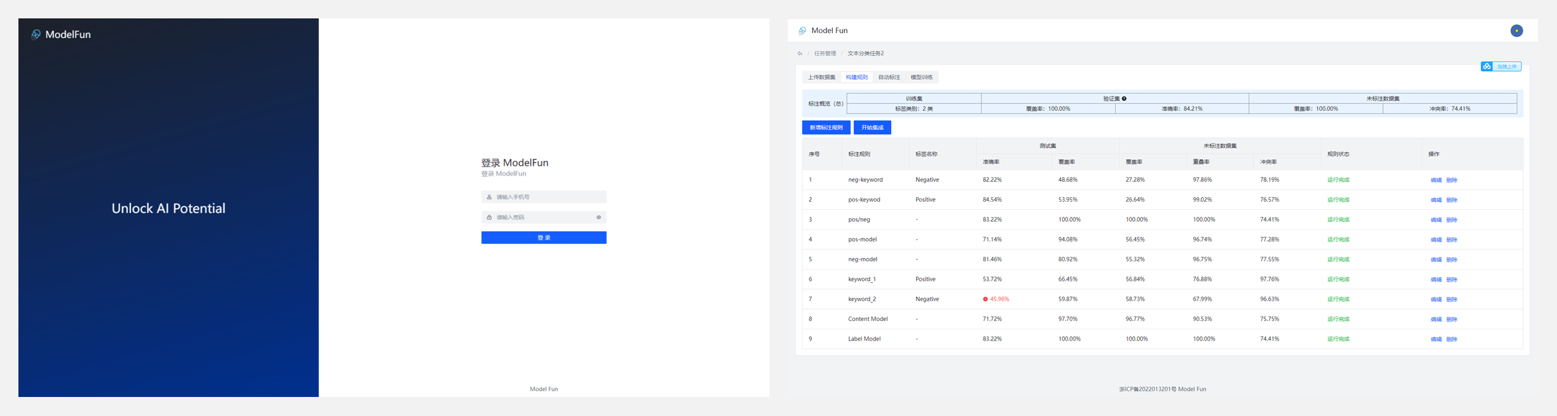
Task: Click 编辑 for the keyword_1 rule
Action: click(1436, 280)
